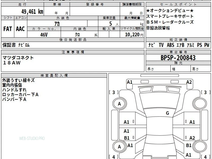Select the 幅 width field
Screen dimensions: 212x159
(x=181, y=69)
